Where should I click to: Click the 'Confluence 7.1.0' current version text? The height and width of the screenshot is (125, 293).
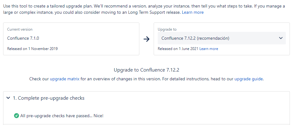pos(23,38)
